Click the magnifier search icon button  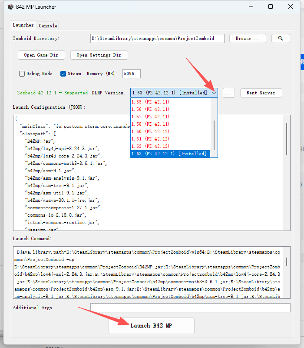281,38
